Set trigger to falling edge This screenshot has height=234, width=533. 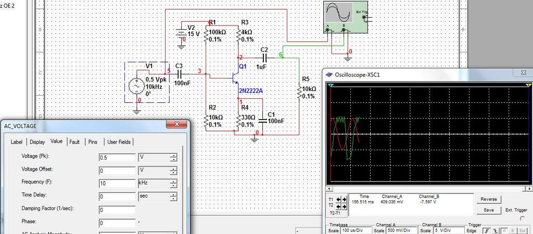tap(495, 230)
